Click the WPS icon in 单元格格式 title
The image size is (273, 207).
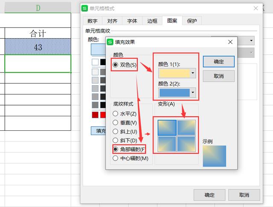[84, 9]
